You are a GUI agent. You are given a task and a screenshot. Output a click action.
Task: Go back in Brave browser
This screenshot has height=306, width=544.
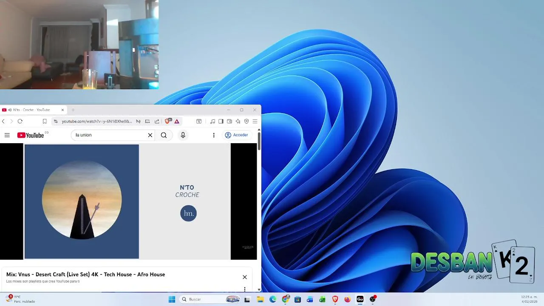[3, 121]
